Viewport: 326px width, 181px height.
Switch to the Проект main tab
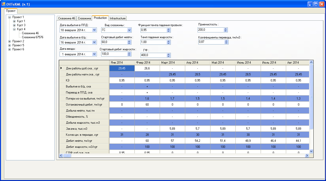click(11, 11)
